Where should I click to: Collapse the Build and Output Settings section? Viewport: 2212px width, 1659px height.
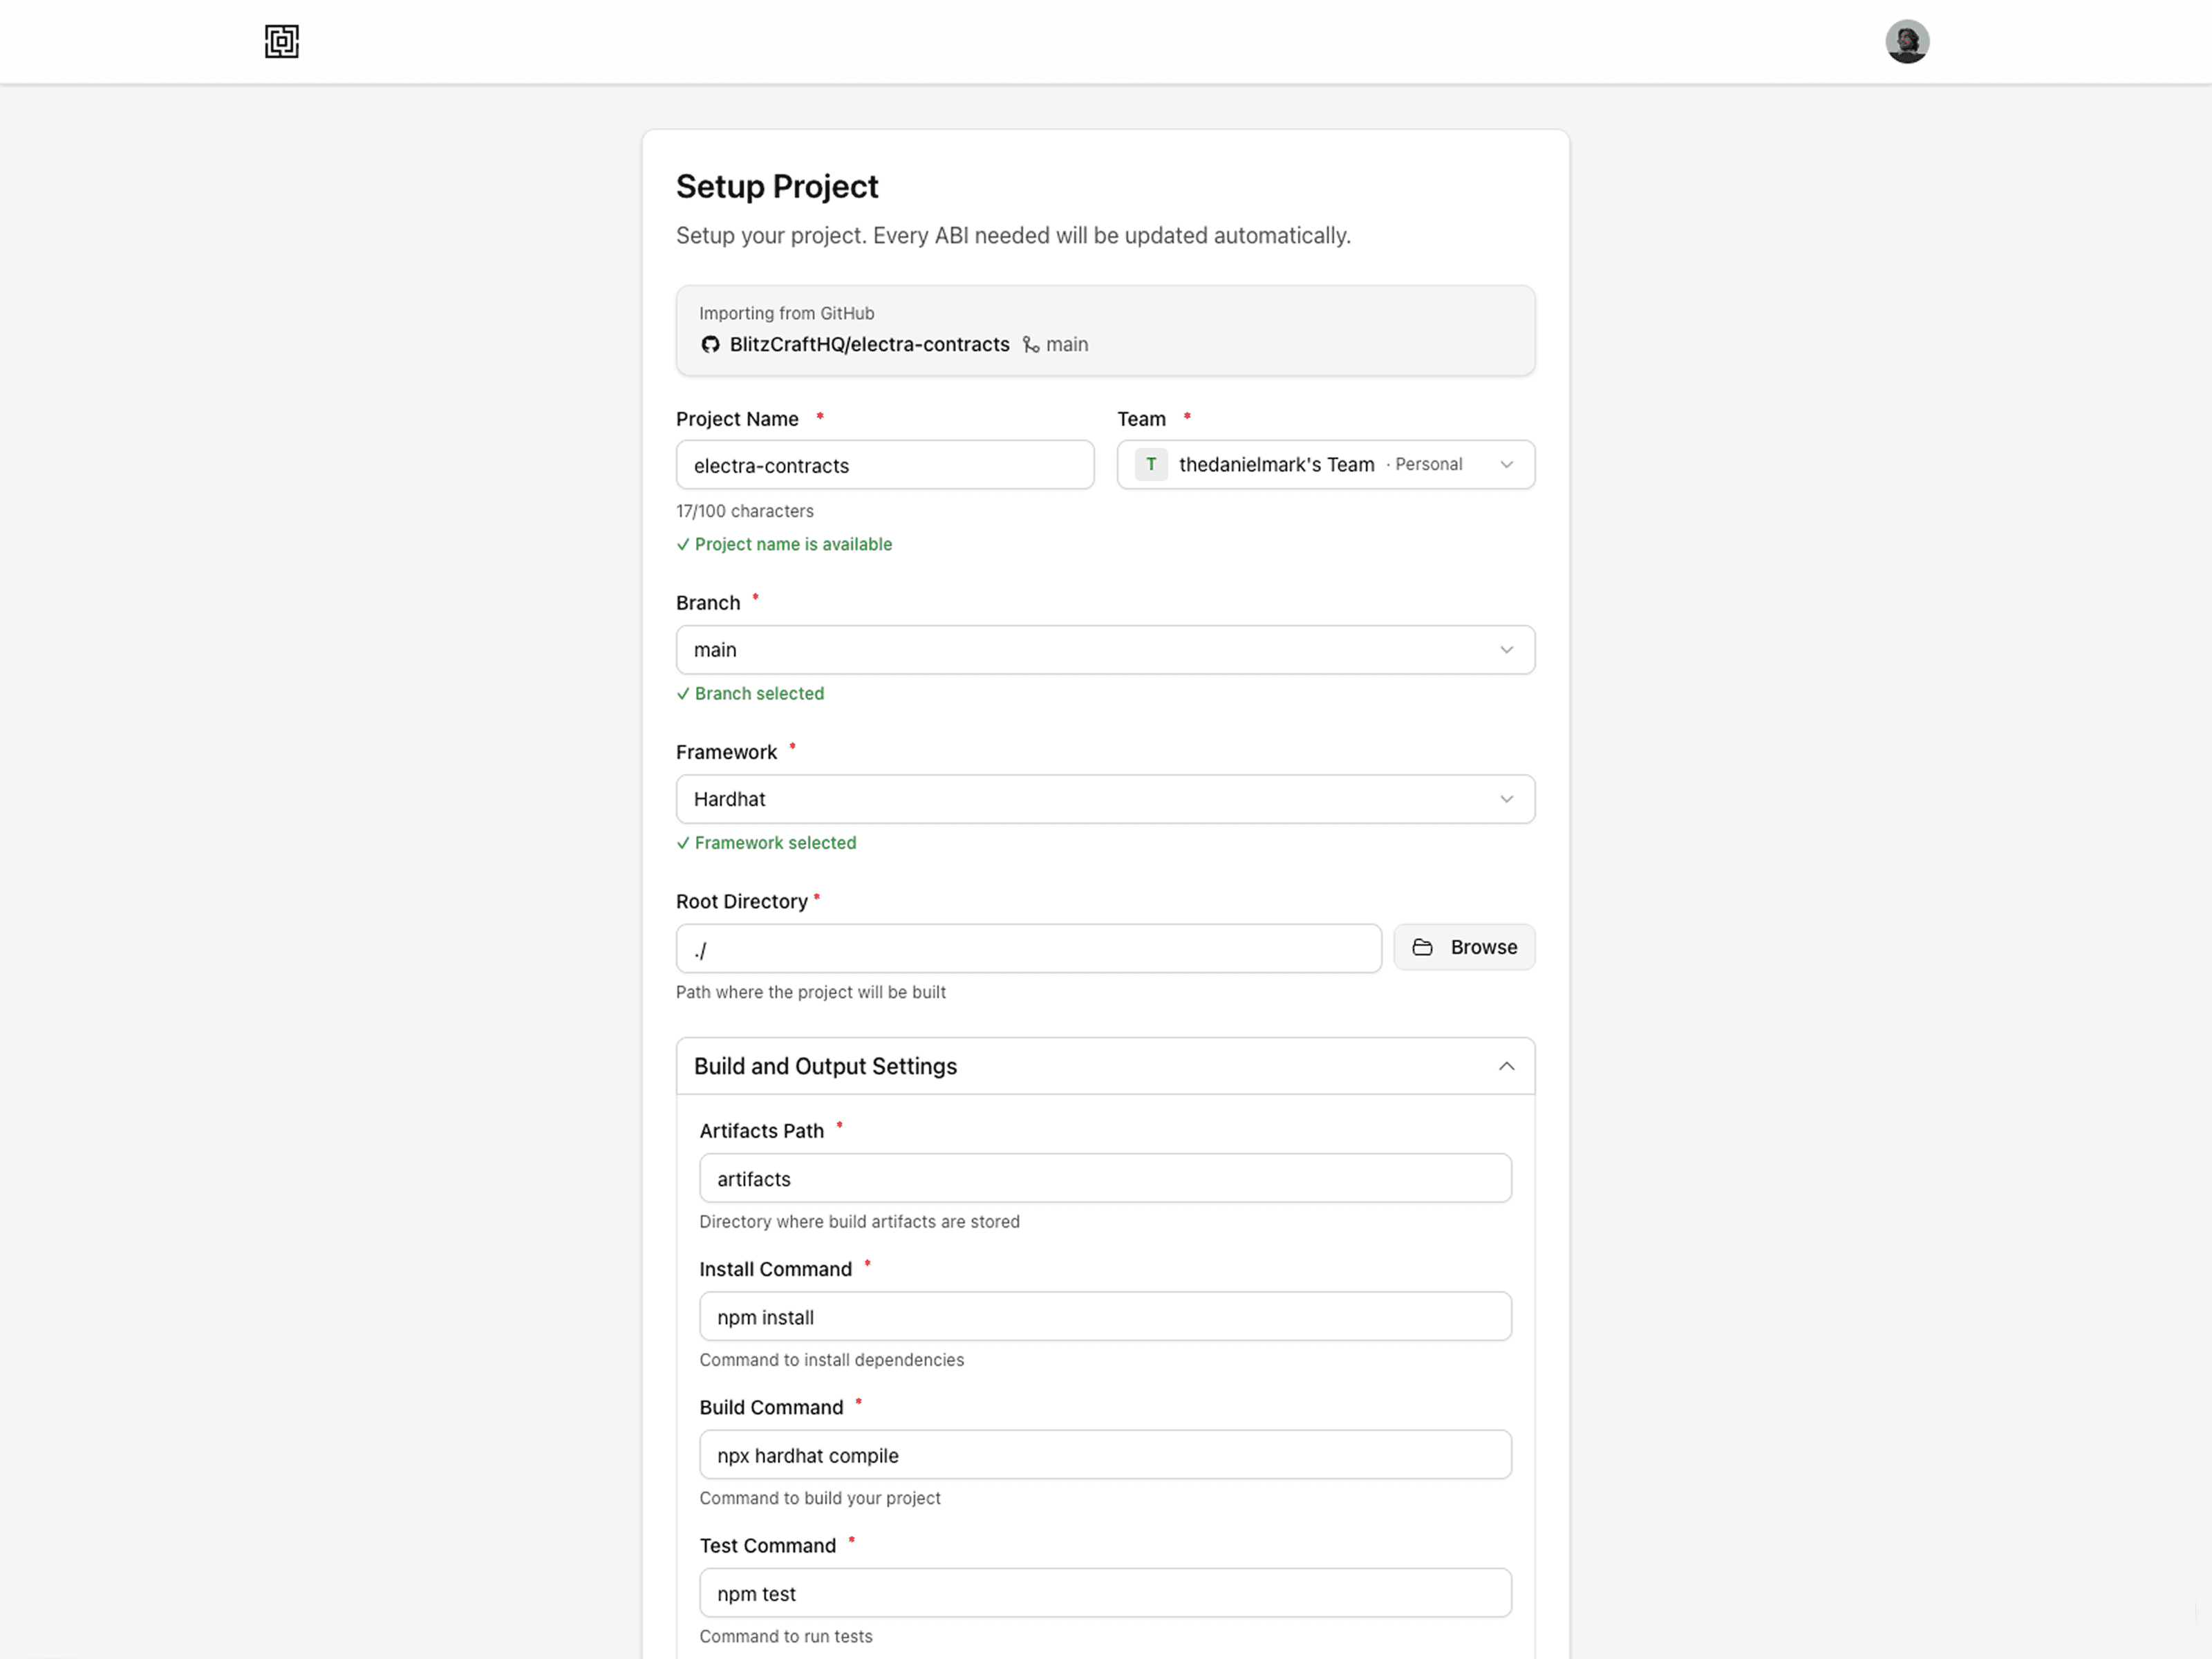click(x=1105, y=1066)
